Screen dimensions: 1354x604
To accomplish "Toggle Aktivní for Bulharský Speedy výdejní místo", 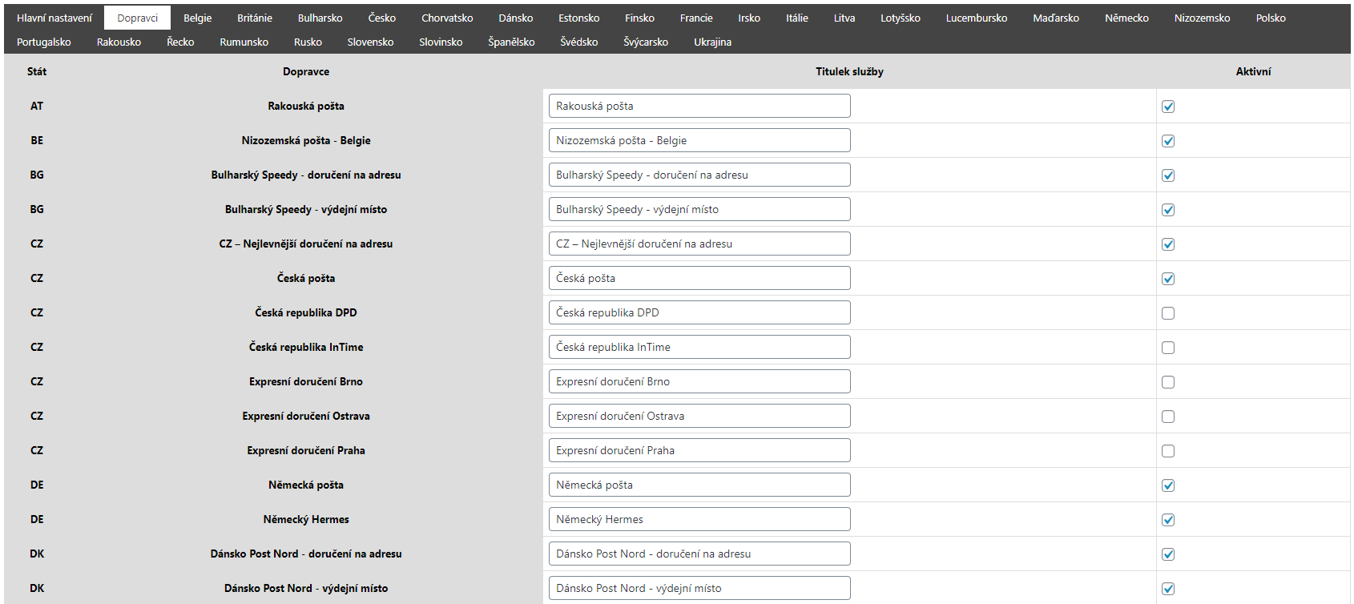I will point(1168,210).
